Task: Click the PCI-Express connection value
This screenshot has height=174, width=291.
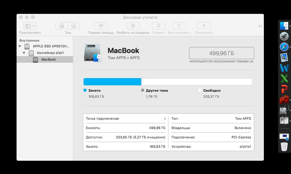Action: point(241,137)
